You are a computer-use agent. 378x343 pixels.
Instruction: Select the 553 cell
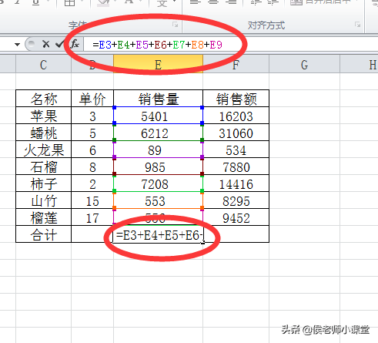click(x=158, y=200)
